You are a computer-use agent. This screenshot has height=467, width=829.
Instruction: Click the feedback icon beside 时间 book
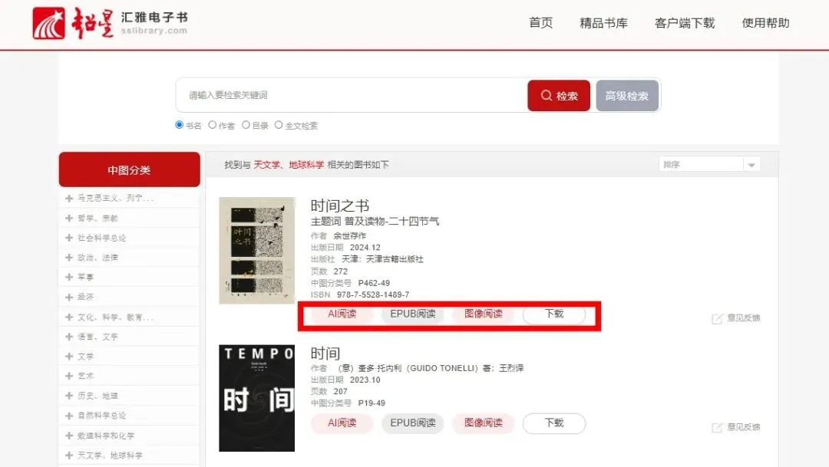tap(717, 427)
